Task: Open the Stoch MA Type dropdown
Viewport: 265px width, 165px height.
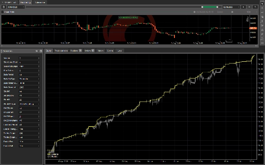Action: coord(29,104)
